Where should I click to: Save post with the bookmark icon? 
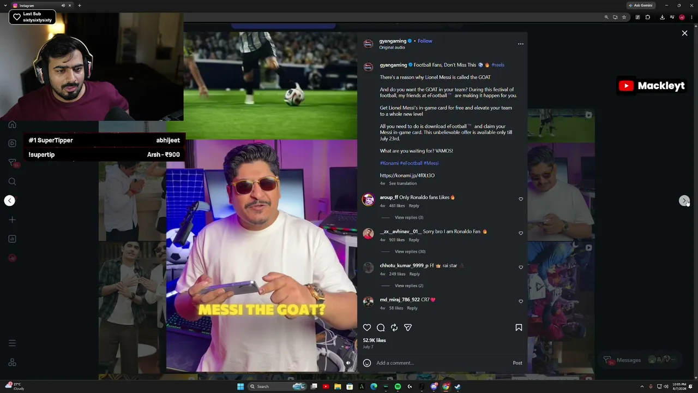519,327
